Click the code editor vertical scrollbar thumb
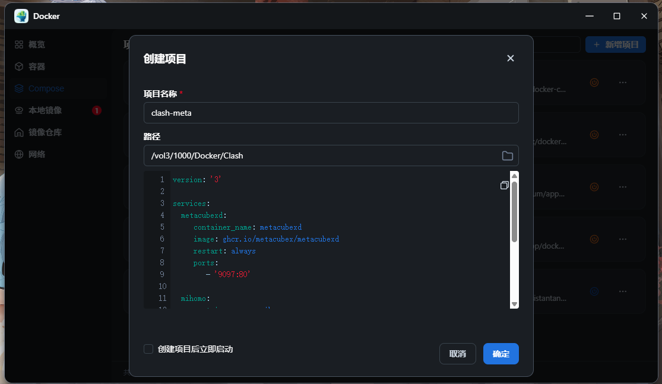662x384 pixels. (x=514, y=211)
